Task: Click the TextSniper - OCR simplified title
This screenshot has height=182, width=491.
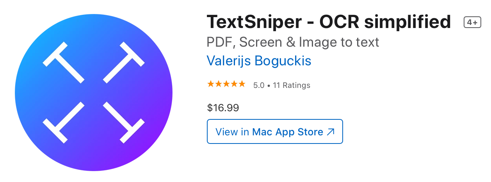Action: pos(329,22)
